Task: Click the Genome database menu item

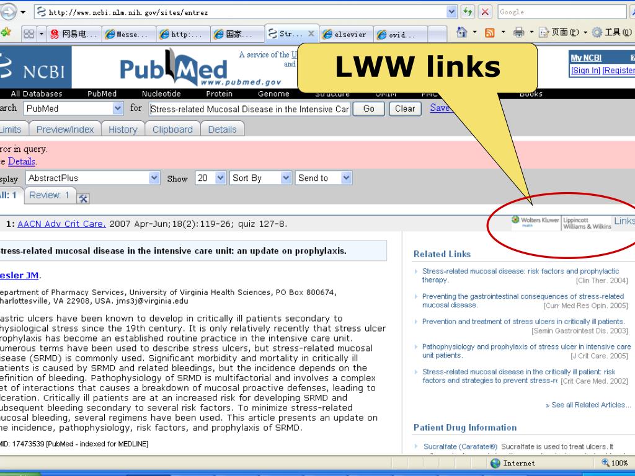Action: [x=273, y=94]
